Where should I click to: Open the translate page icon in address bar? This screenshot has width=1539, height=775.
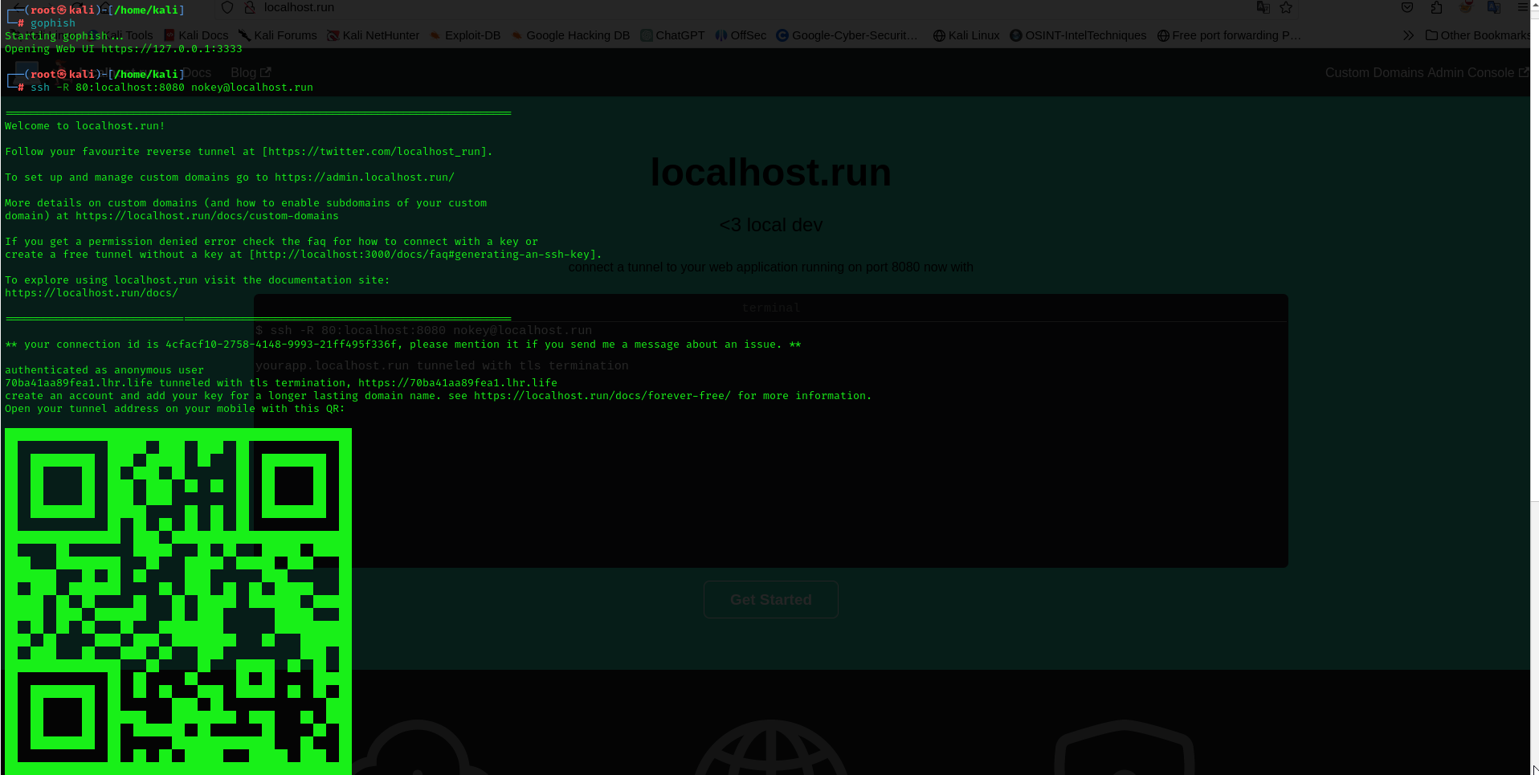1263,7
